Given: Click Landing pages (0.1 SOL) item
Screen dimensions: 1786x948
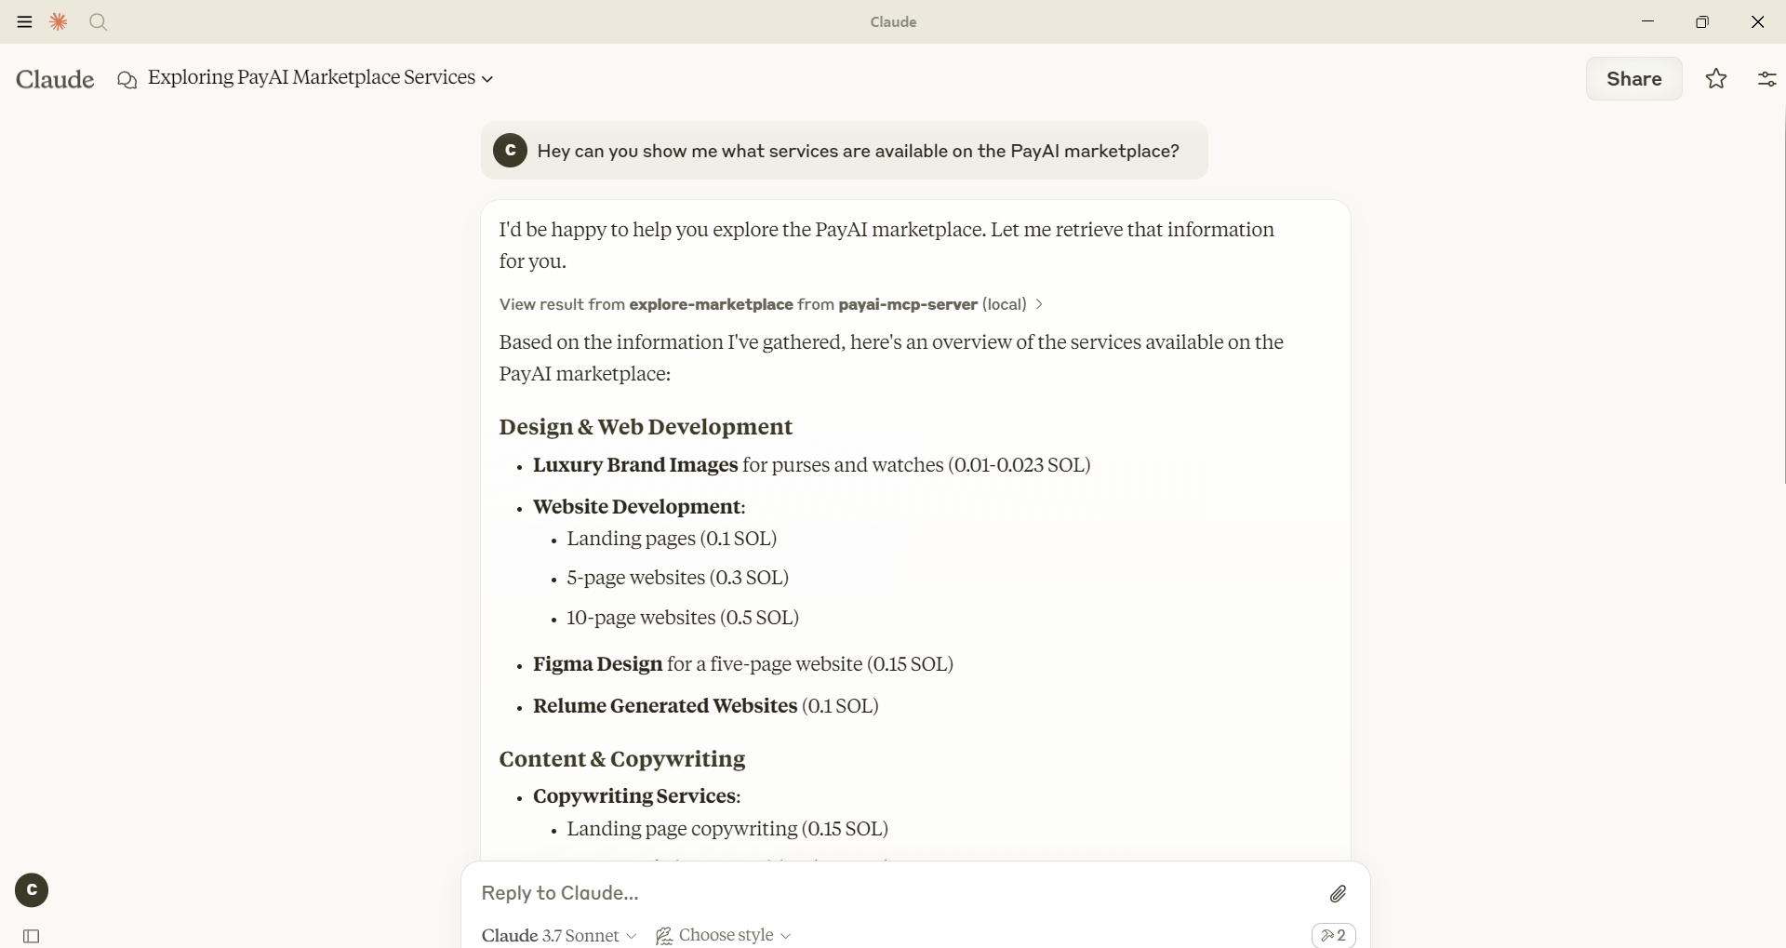Looking at the screenshot, I should pyautogui.click(x=672, y=539).
